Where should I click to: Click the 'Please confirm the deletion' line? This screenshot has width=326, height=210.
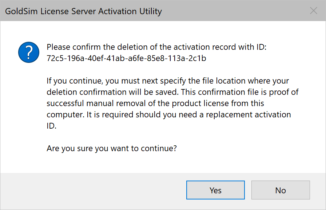(156, 47)
